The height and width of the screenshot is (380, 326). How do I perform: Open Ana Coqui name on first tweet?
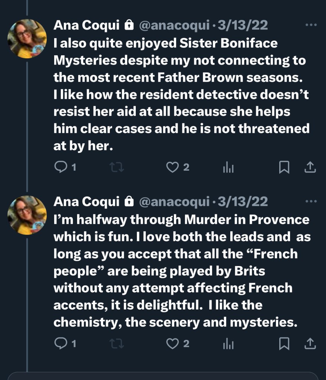pyautogui.click(x=87, y=25)
